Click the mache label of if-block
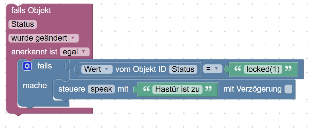Viewport: 318px width, 131px height. tap(35, 86)
